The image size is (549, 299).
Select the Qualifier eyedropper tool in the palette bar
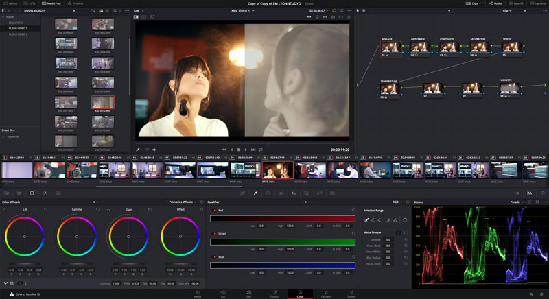tap(255, 193)
